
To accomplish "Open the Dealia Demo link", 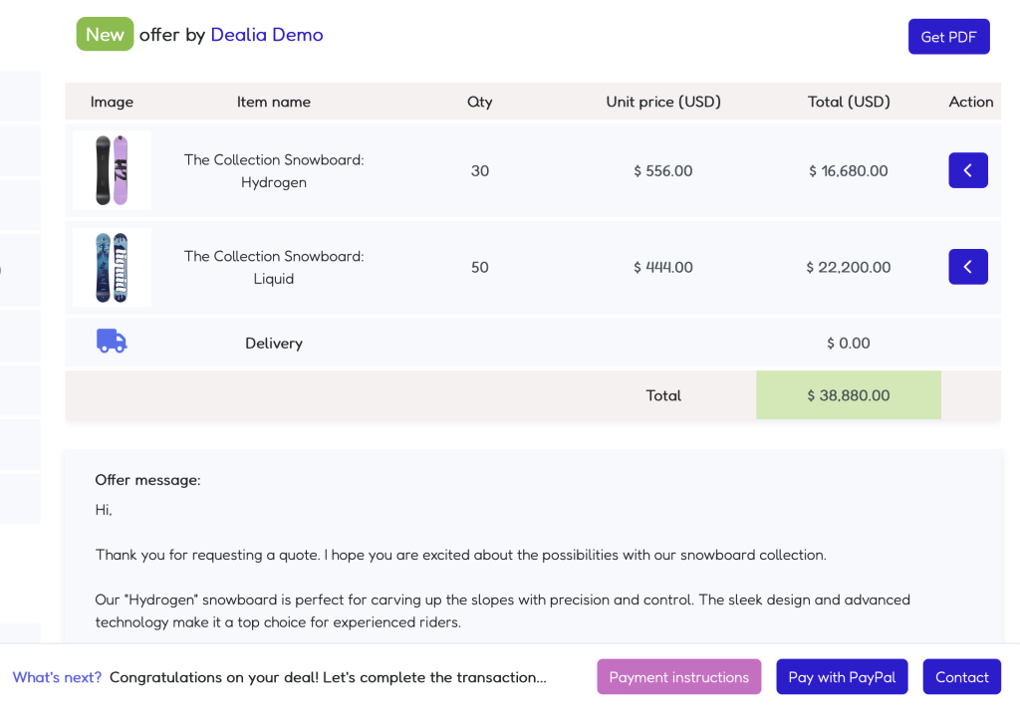I will point(267,35).
